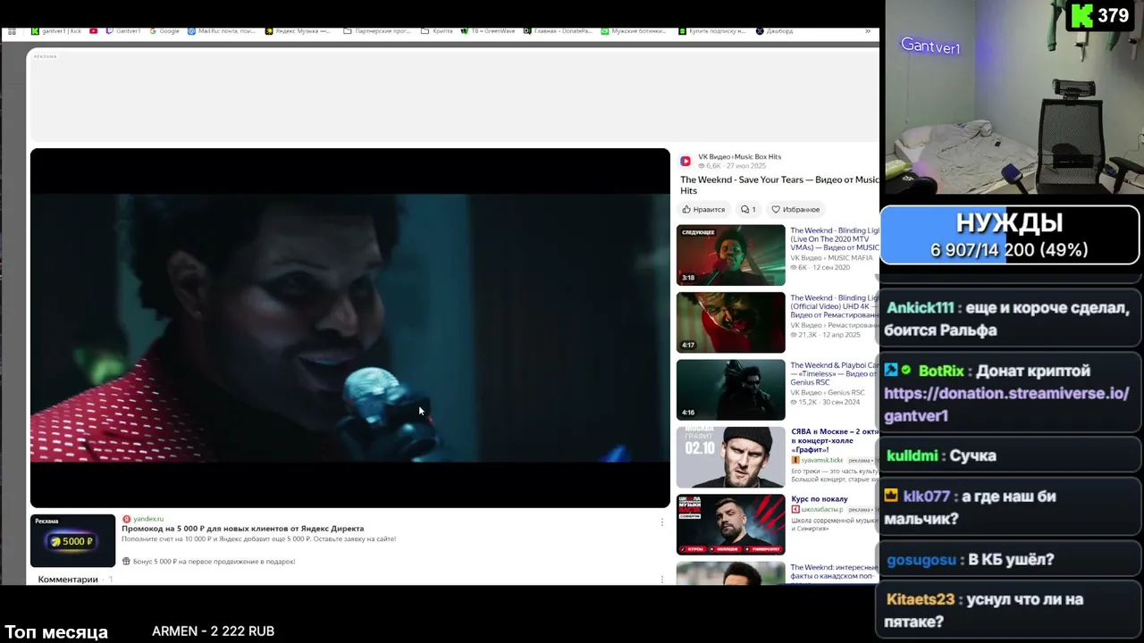This screenshot has height=643, width=1144.
Task: Click Kitaets23 username in chat
Action: point(921,599)
